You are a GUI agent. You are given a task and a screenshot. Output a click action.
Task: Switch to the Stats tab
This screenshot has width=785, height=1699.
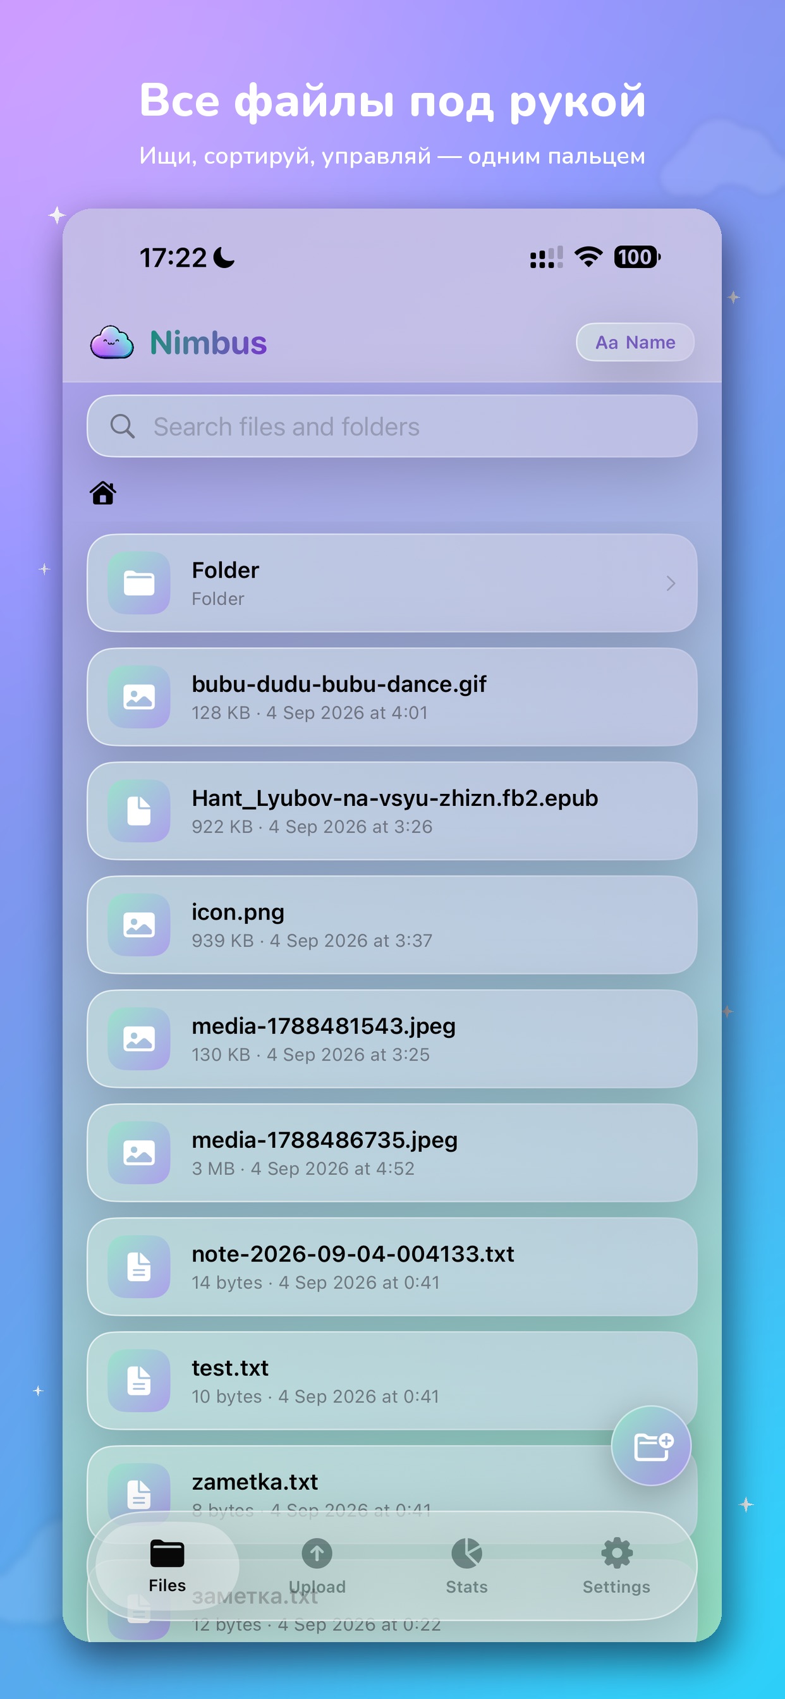click(x=466, y=1566)
